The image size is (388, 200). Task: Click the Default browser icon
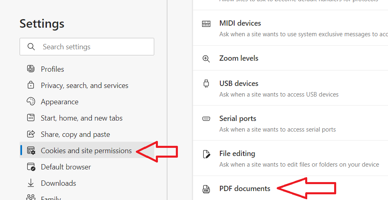pyautogui.click(x=31, y=167)
